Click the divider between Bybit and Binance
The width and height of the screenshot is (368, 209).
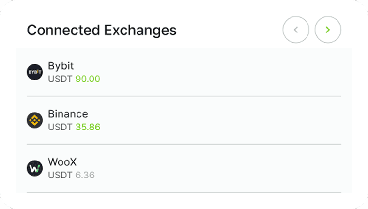pyautogui.click(x=184, y=96)
